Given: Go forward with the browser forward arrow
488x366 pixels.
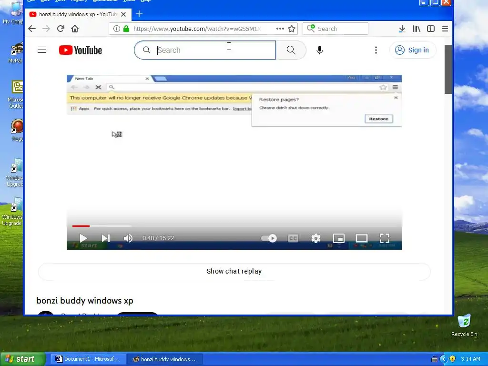Looking at the screenshot, I should pyautogui.click(x=46, y=29).
